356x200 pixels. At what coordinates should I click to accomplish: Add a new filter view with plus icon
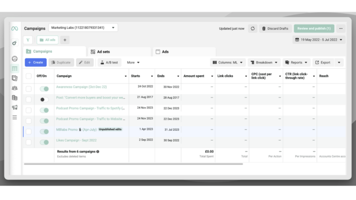click(65, 40)
